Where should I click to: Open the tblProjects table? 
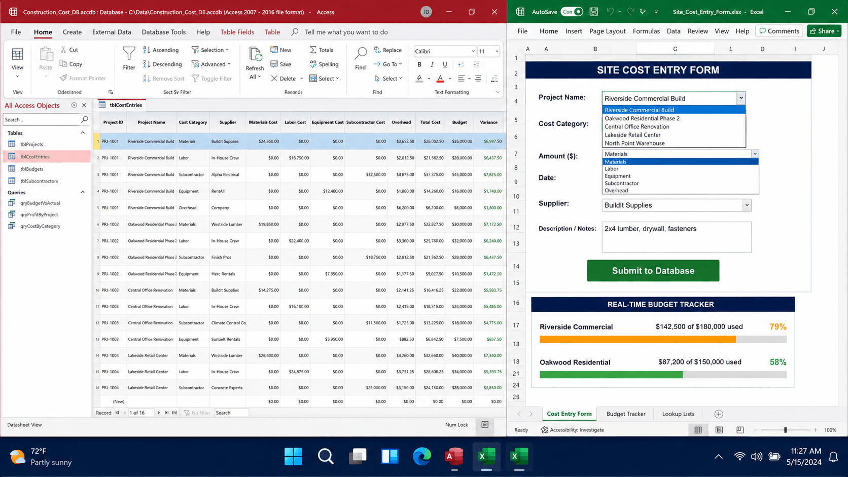pyautogui.click(x=31, y=144)
